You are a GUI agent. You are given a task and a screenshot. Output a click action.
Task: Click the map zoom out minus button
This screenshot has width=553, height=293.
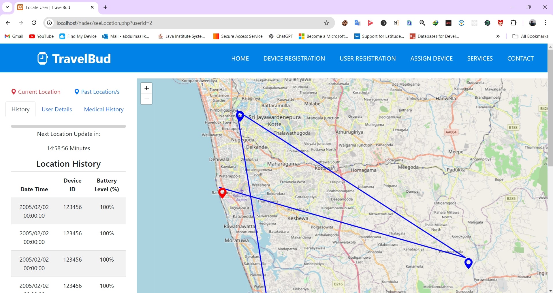(x=146, y=99)
